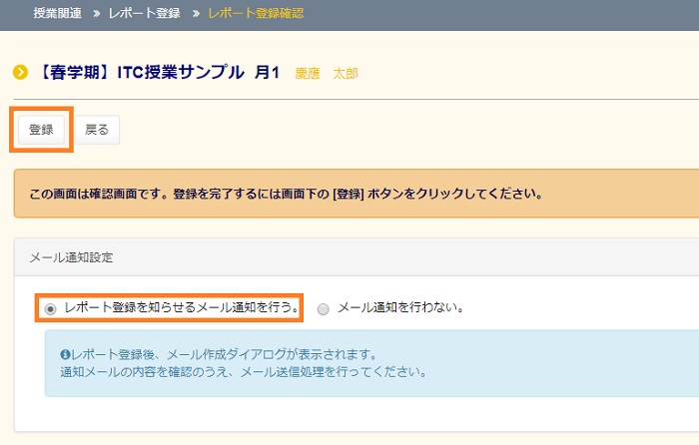Viewport: 699px width, 445px height.
Task: Click the メール通知設定 panel header
Action: click(71, 256)
